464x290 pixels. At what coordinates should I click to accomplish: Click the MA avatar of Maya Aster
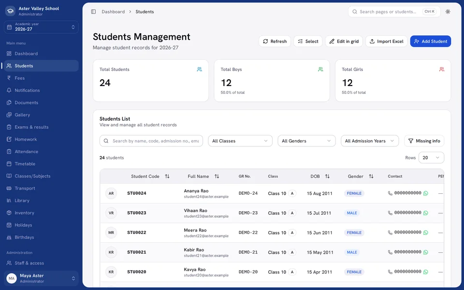point(12,278)
